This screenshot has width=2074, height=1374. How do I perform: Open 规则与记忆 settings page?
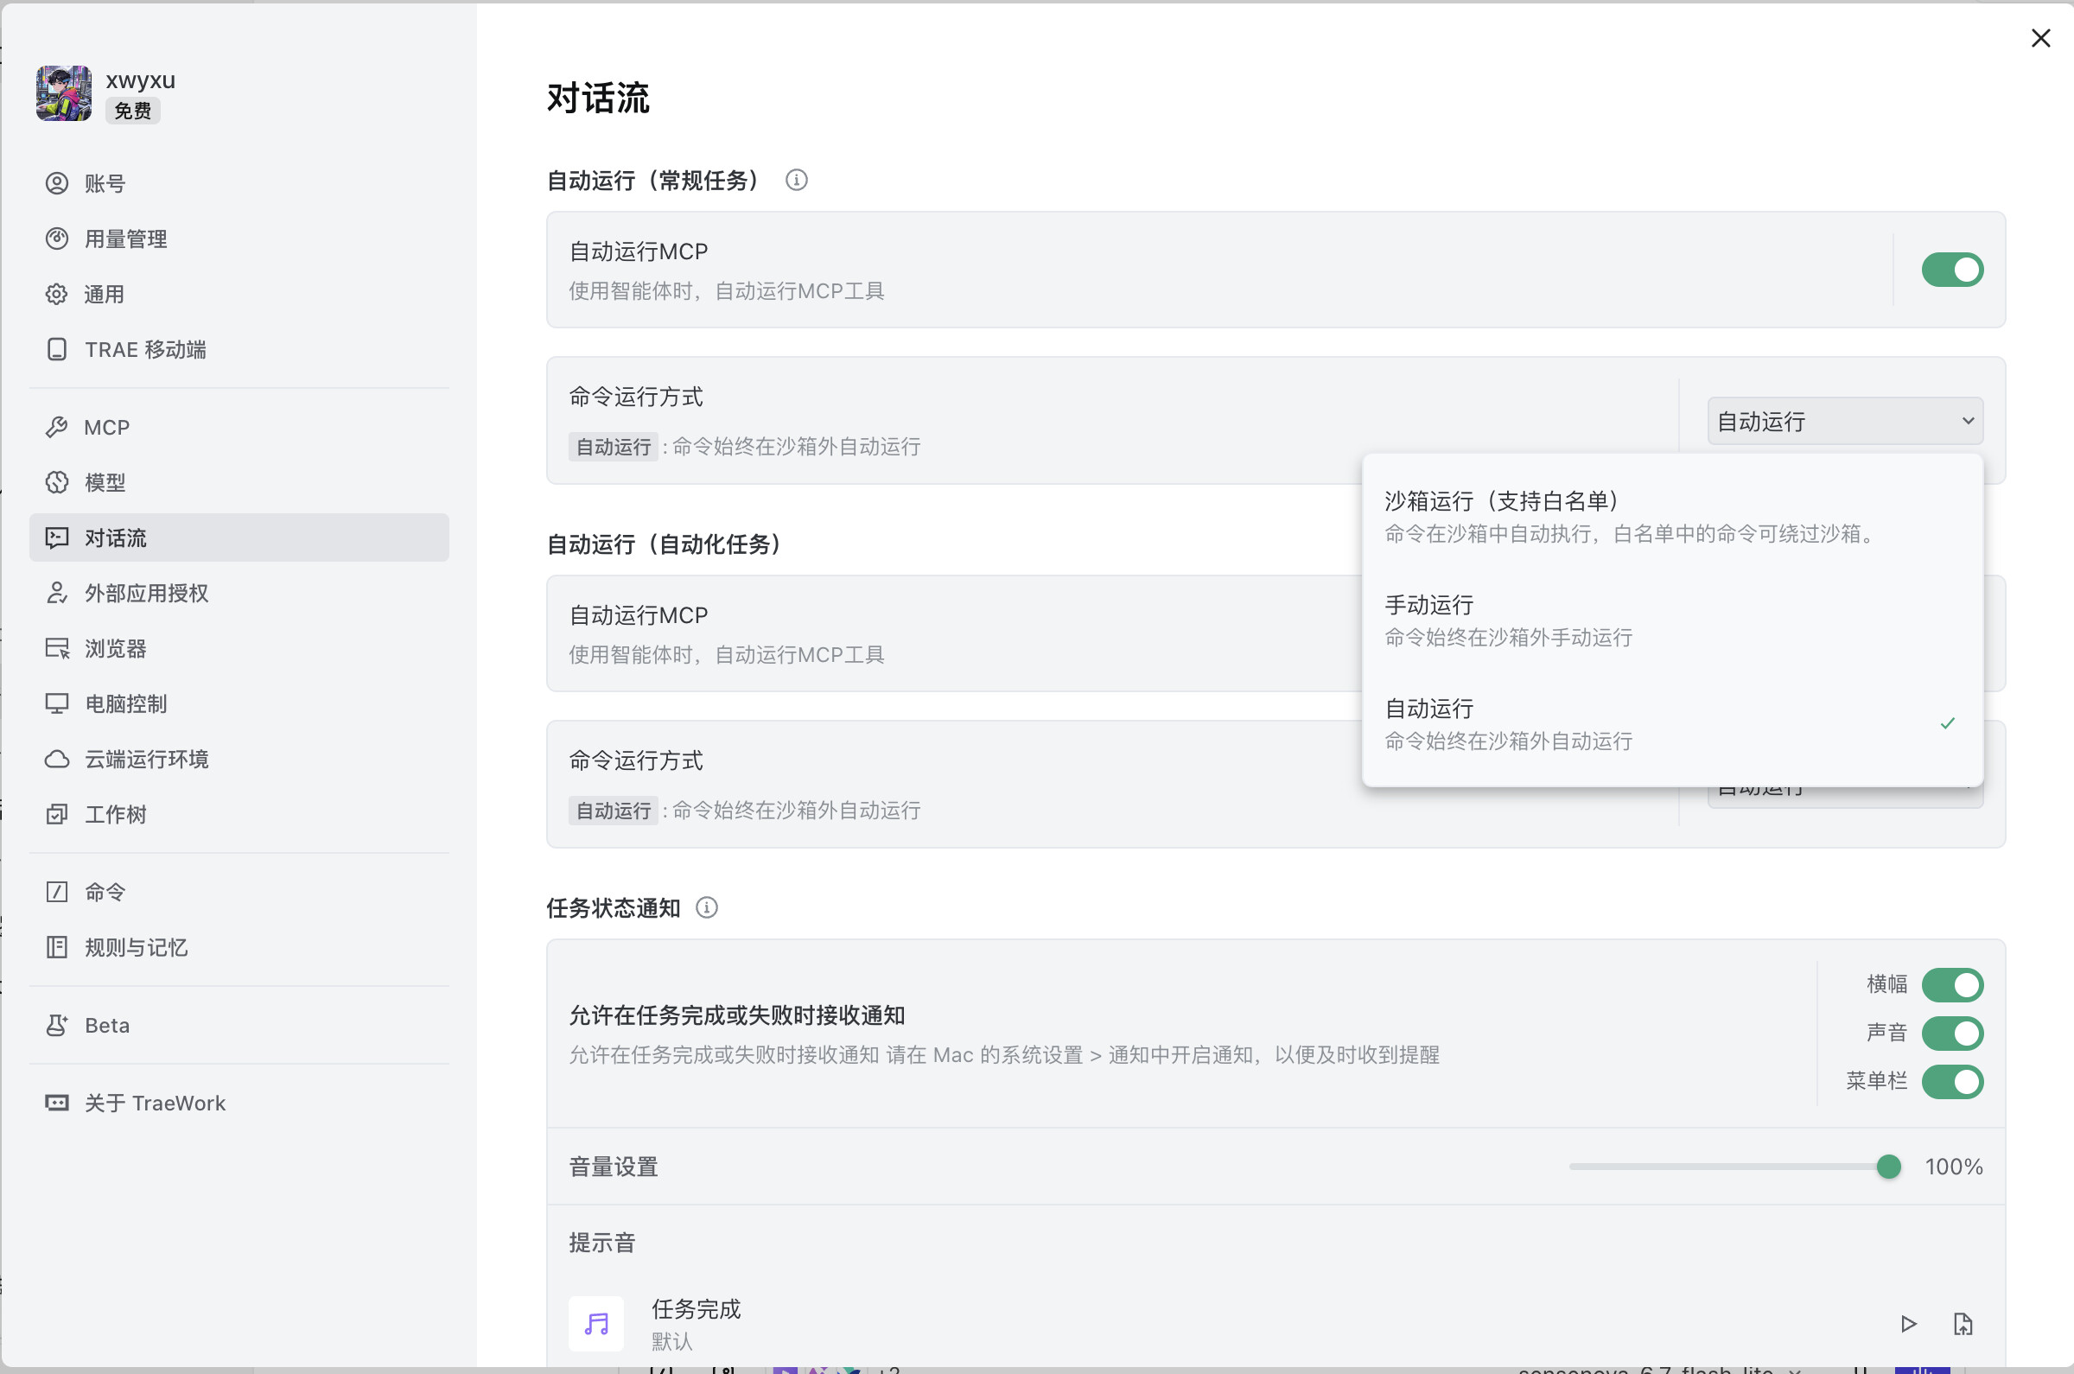click(239, 946)
